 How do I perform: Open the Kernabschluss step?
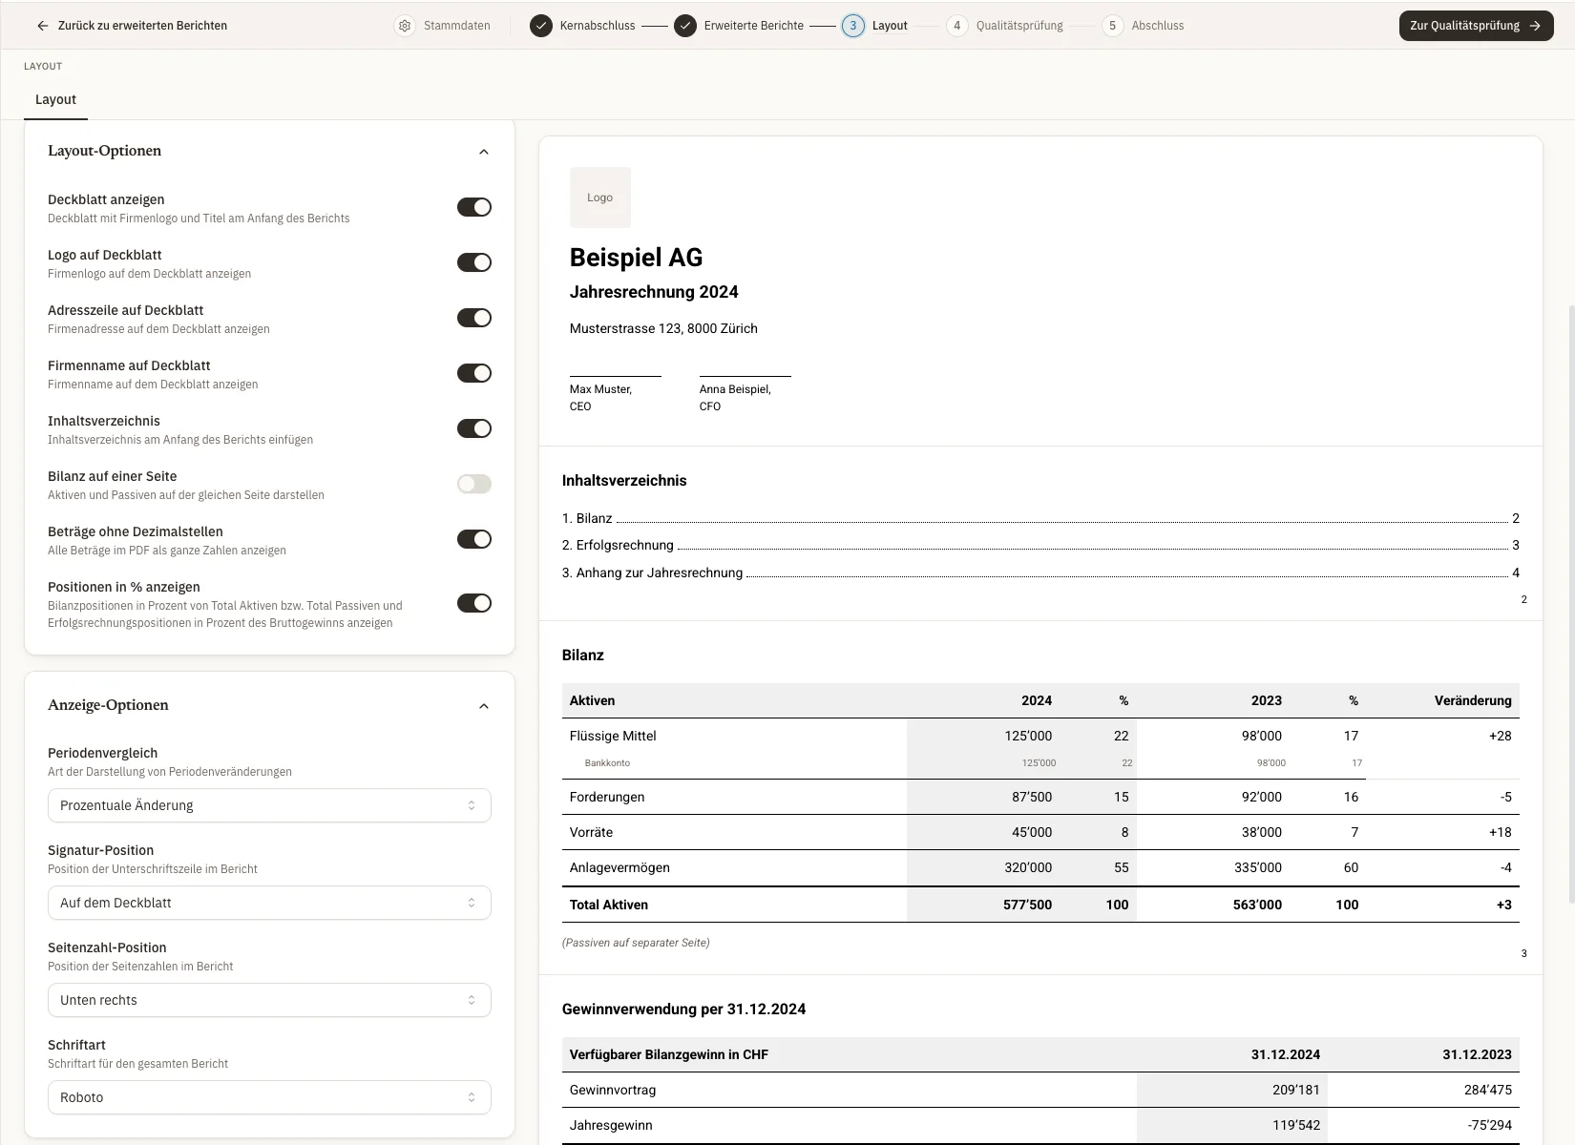pos(598,26)
